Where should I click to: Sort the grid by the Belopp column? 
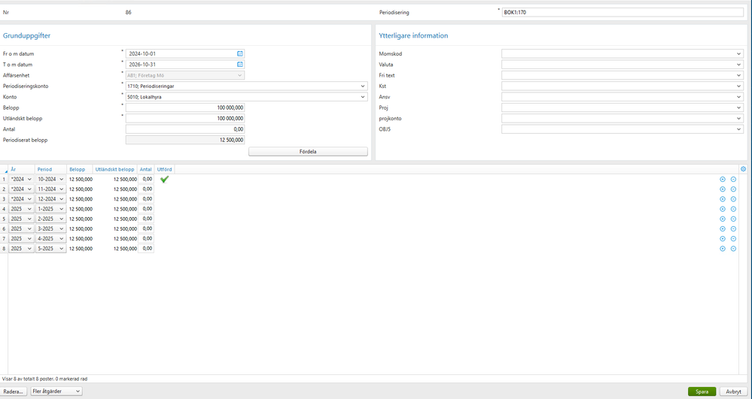(77, 169)
